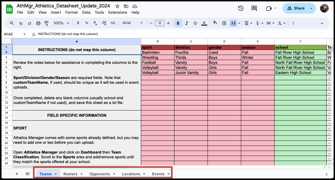This screenshot has height=180, width=335.
Task: Open the Edit menu
Action: 31,12
